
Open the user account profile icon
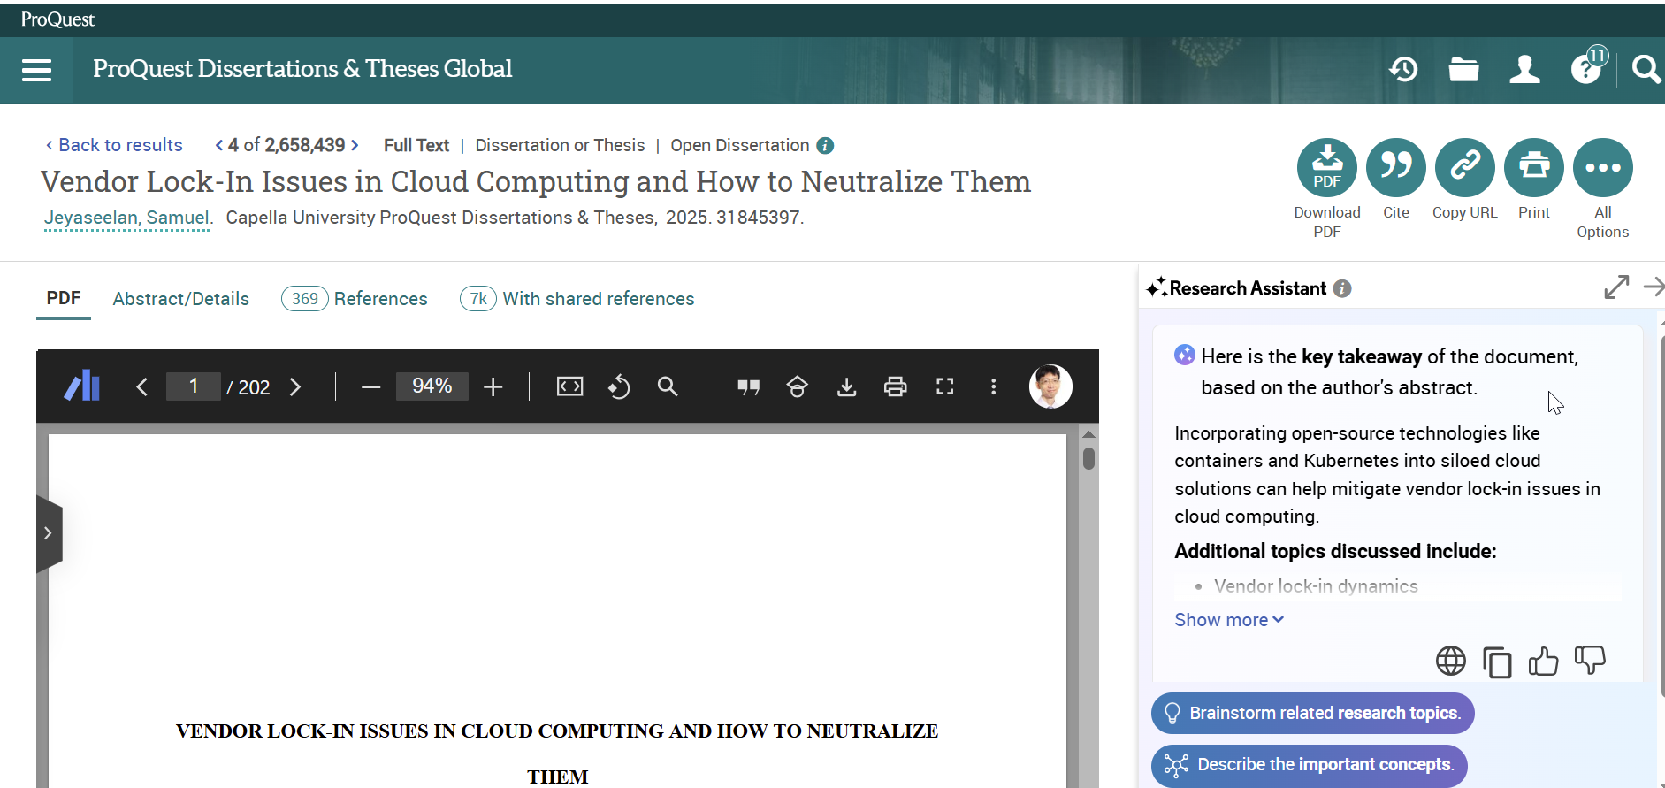[x=1524, y=69]
